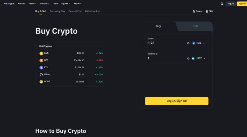Click the DOGE coin icon
The width and height of the screenshot is (247, 137).
tap(41, 82)
